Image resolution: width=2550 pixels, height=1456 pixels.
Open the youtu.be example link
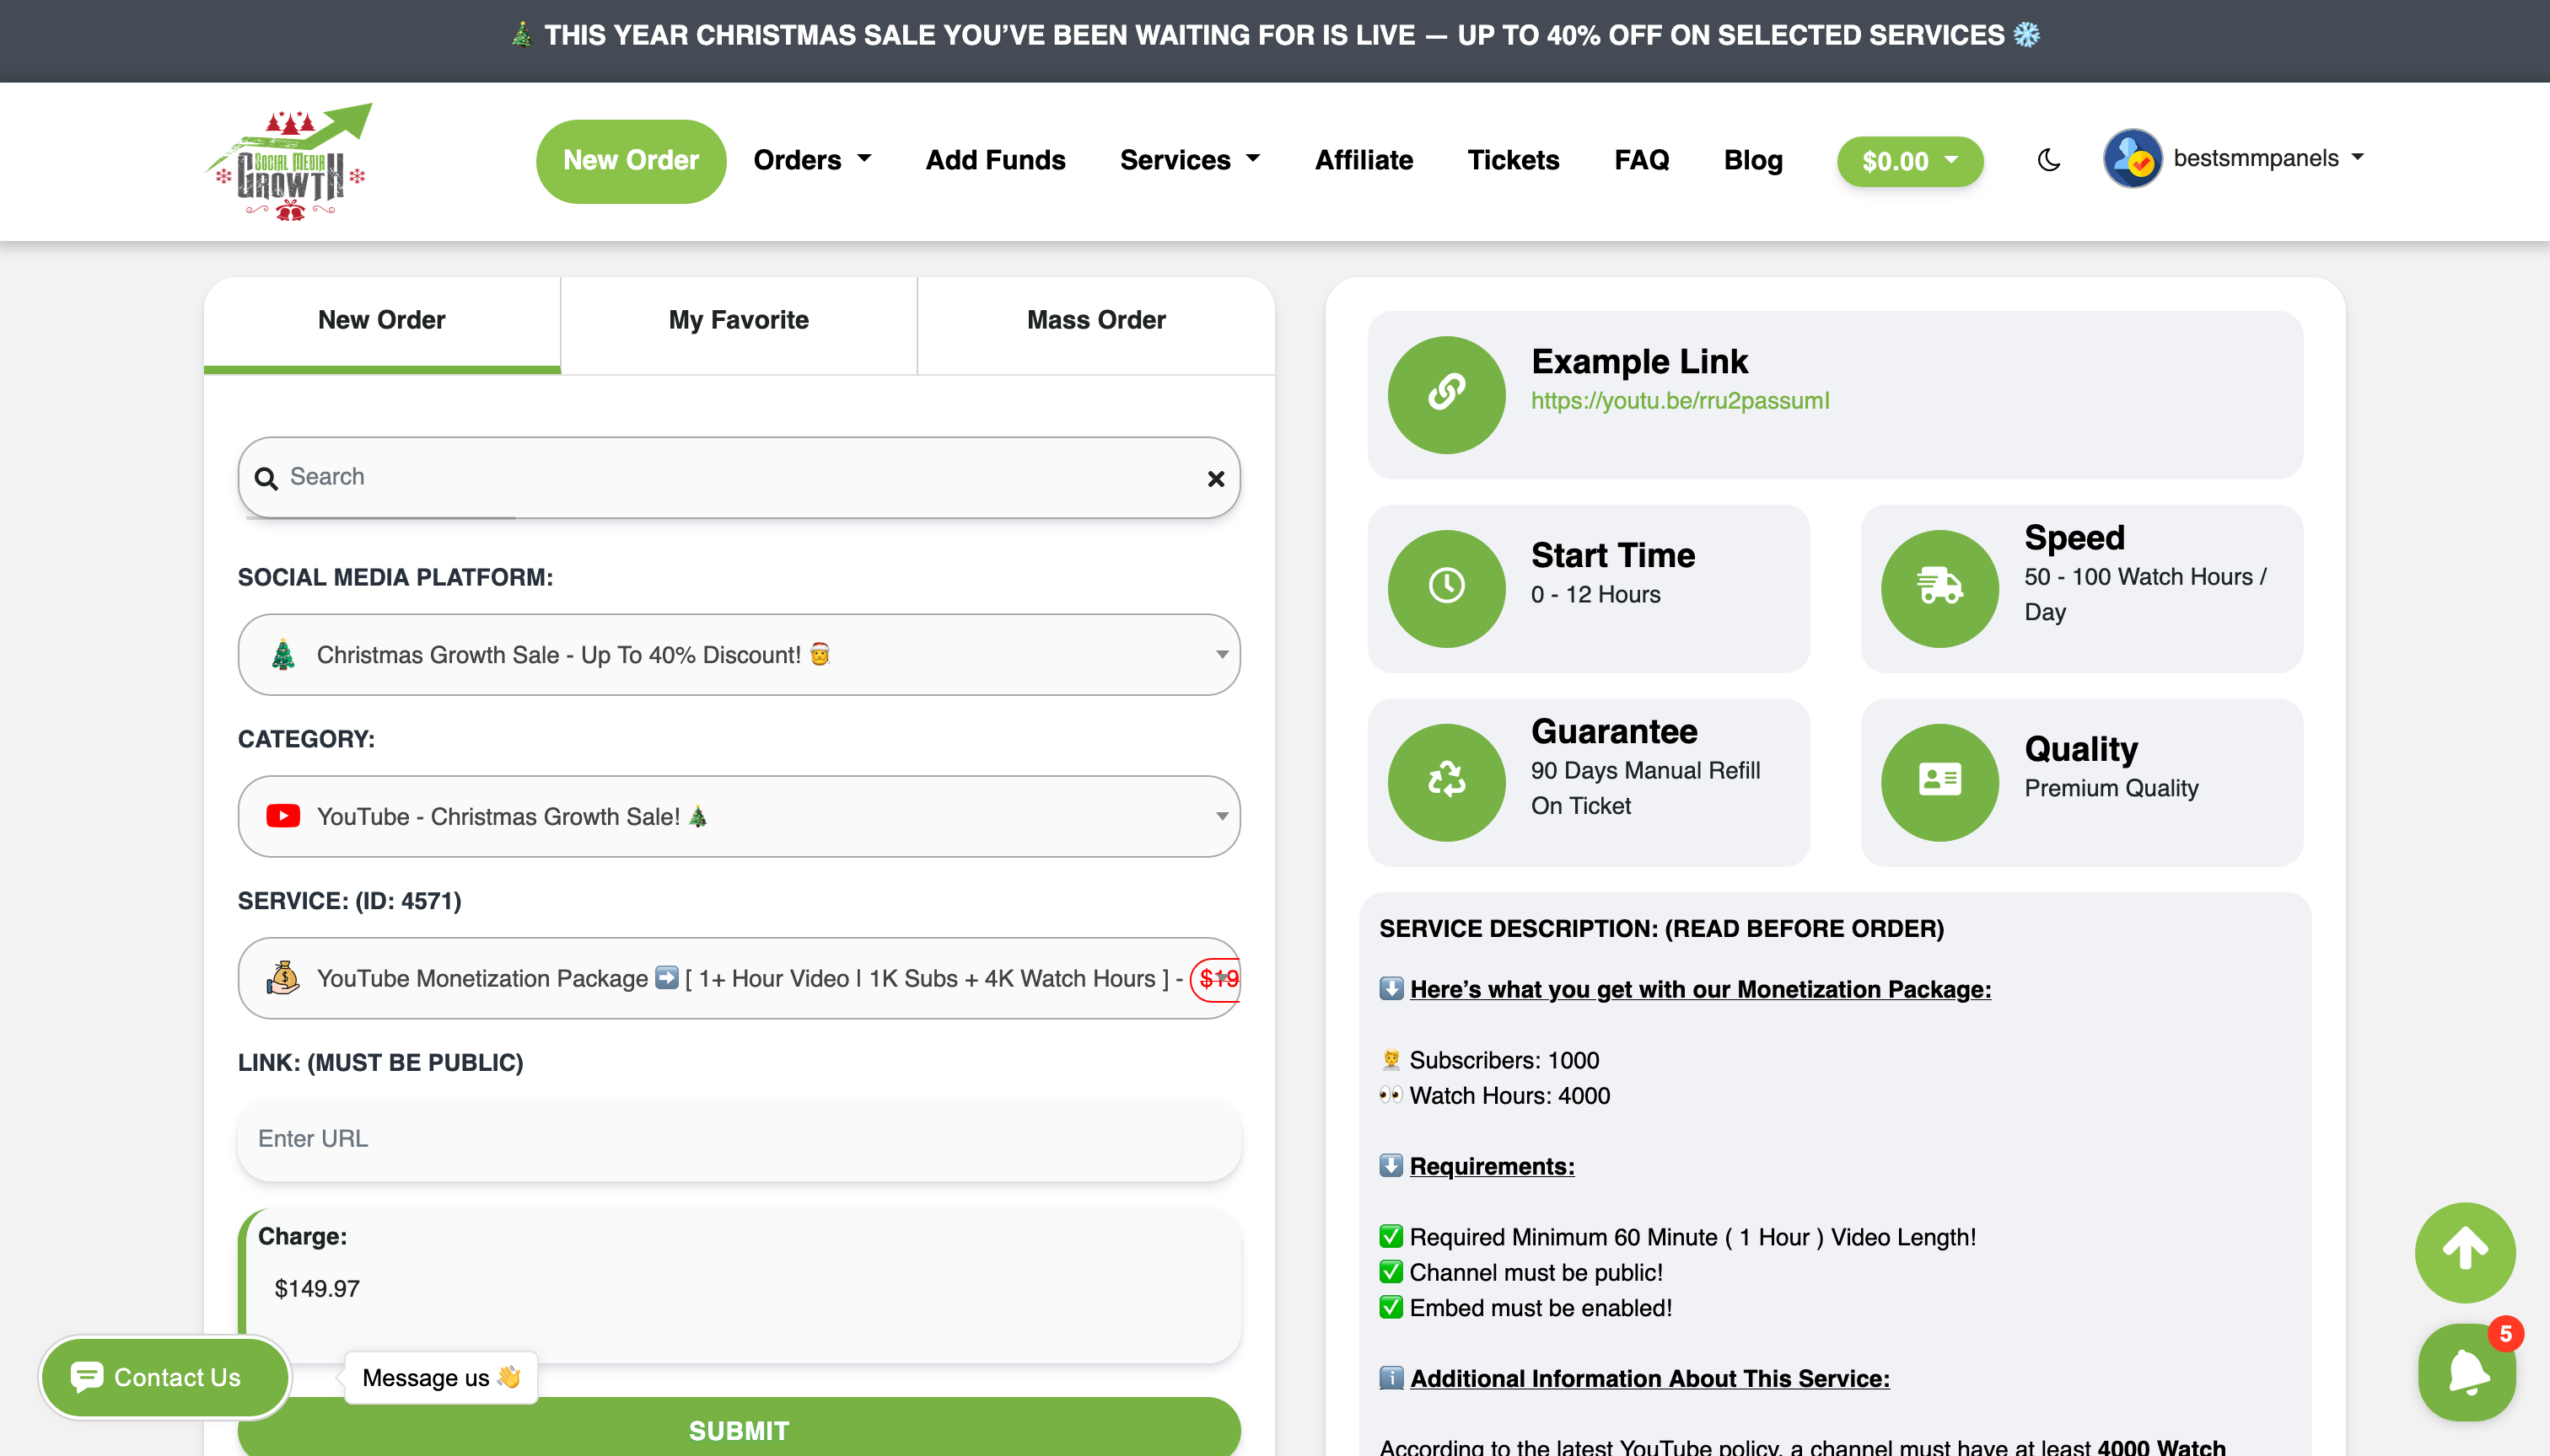[x=1679, y=401]
